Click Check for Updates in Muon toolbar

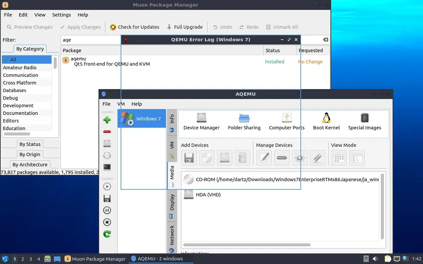(135, 27)
